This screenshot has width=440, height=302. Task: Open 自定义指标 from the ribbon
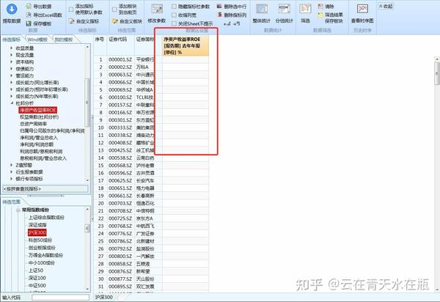(84, 21)
